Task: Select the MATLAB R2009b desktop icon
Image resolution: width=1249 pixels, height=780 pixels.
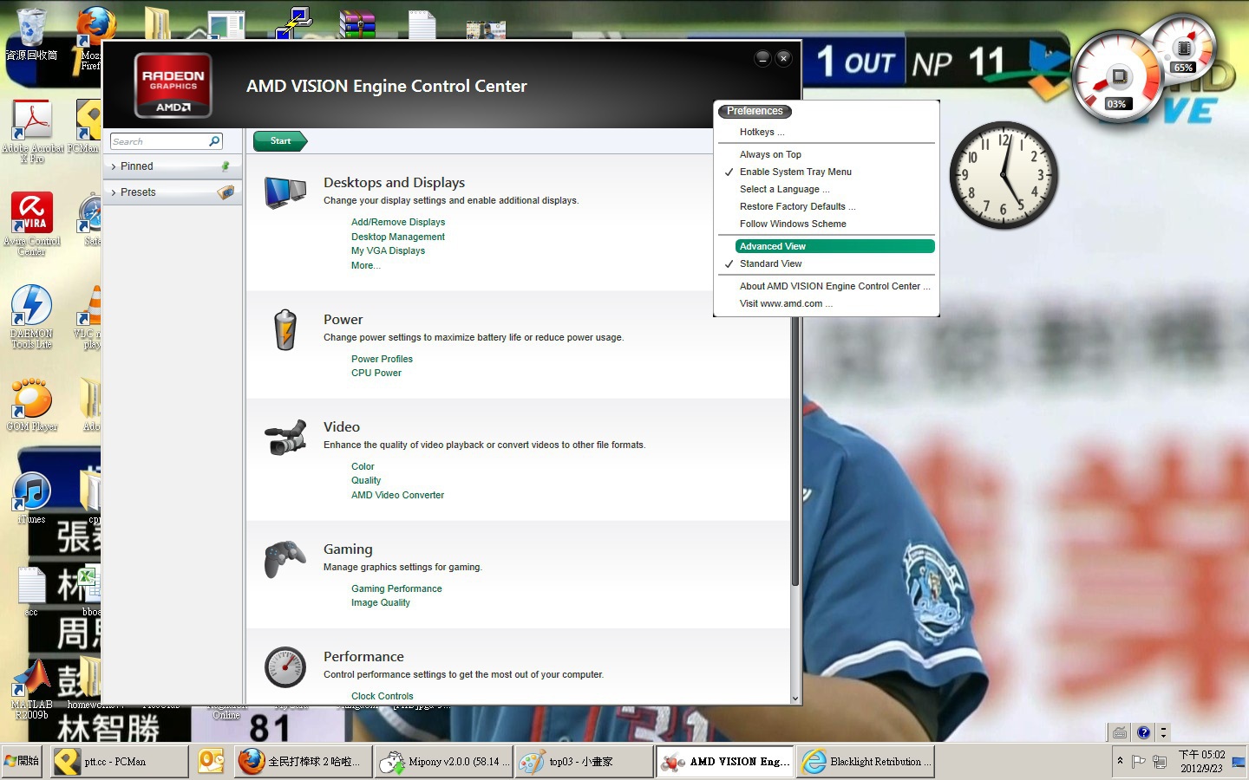Action: (x=32, y=690)
